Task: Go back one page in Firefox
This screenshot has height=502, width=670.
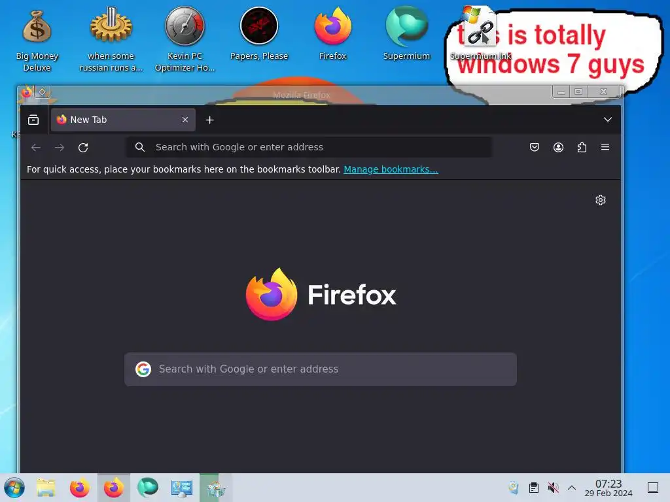Action: pyautogui.click(x=36, y=147)
